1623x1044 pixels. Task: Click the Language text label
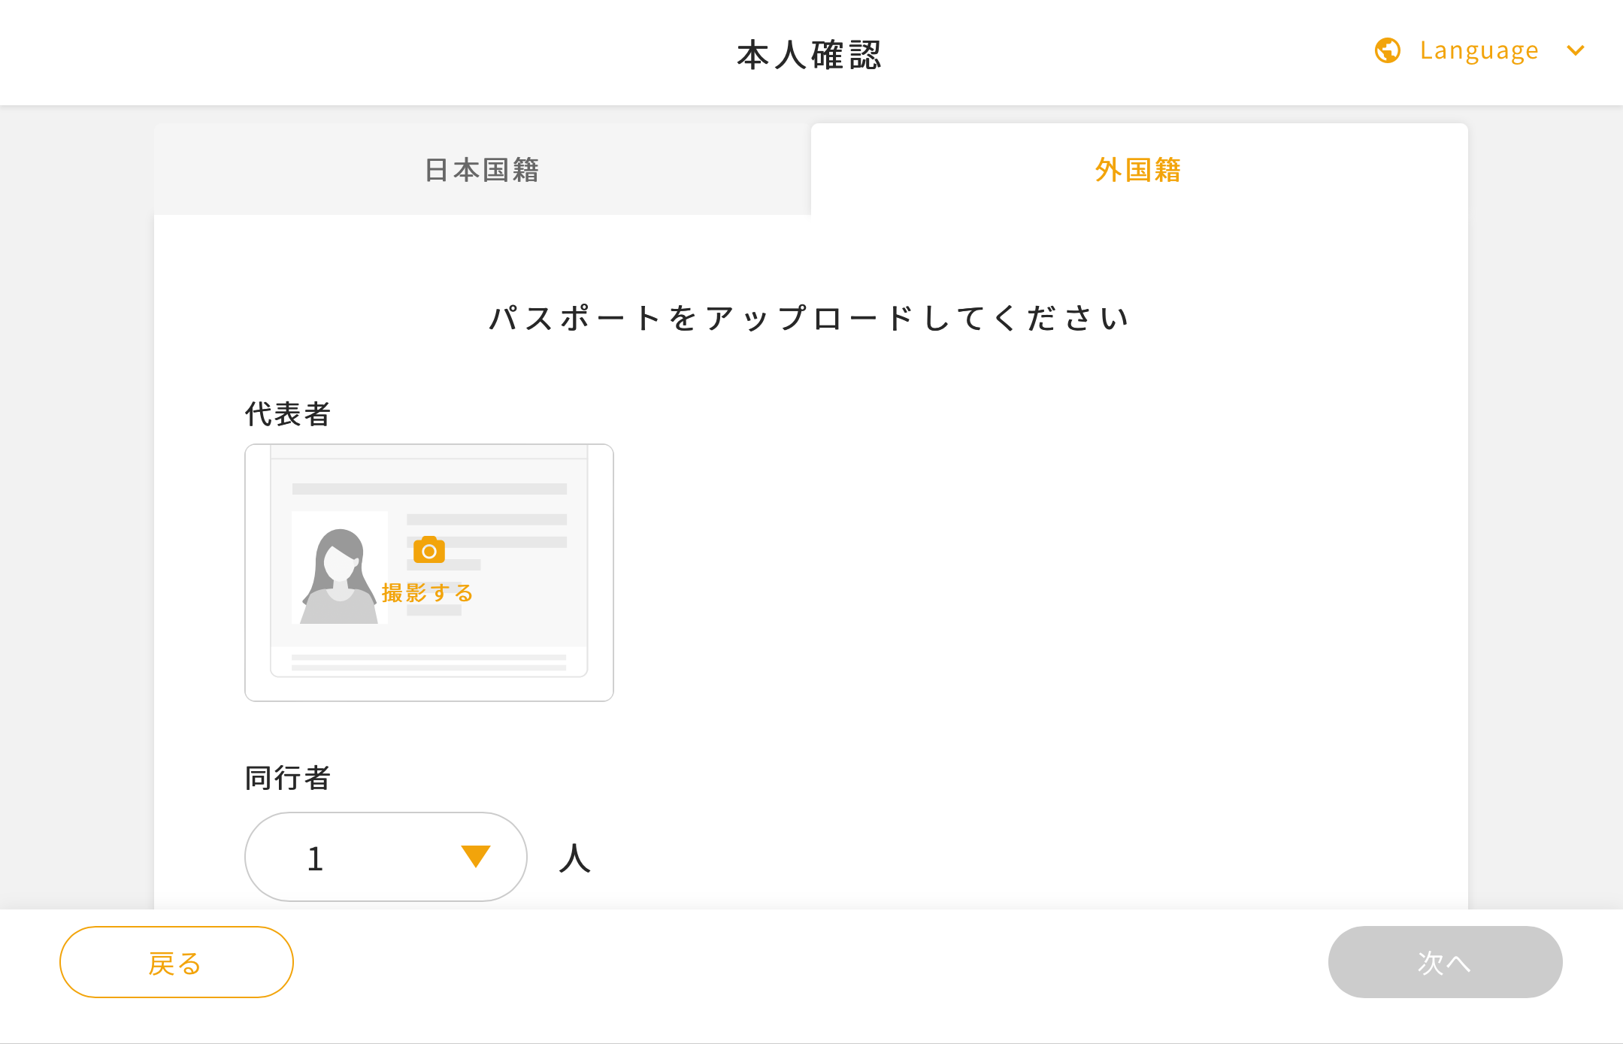click(1479, 50)
